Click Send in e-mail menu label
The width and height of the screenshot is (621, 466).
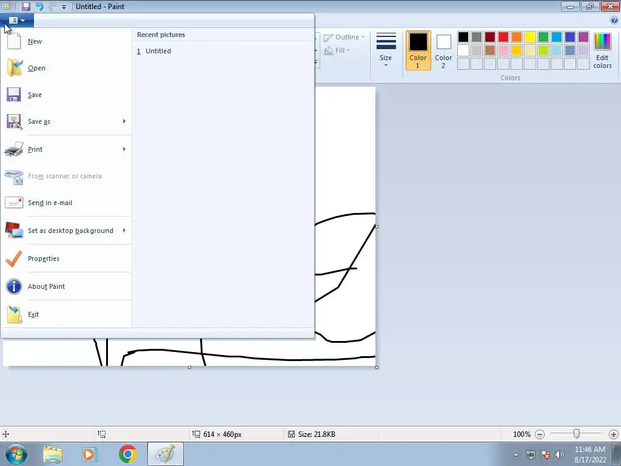50,203
